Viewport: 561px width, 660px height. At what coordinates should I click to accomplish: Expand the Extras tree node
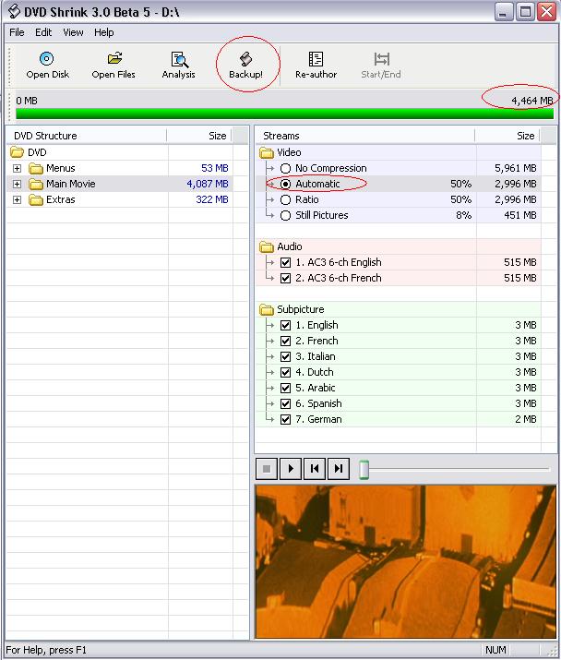tap(17, 199)
